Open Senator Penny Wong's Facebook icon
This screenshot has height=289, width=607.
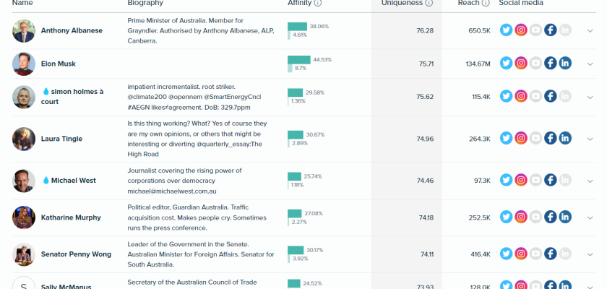[x=550, y=254]
